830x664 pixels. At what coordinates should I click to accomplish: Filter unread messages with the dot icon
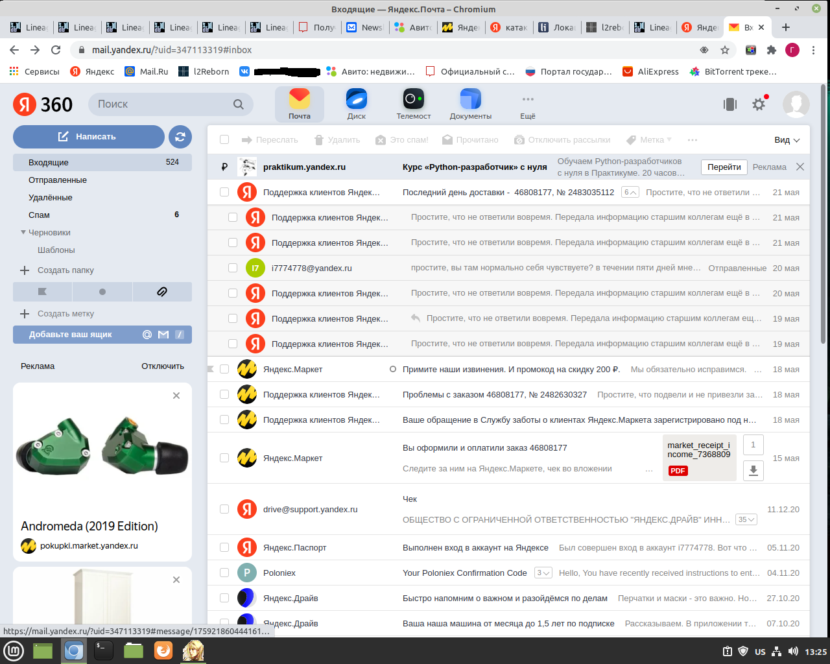pyautogui.click(x=102, y=292)
